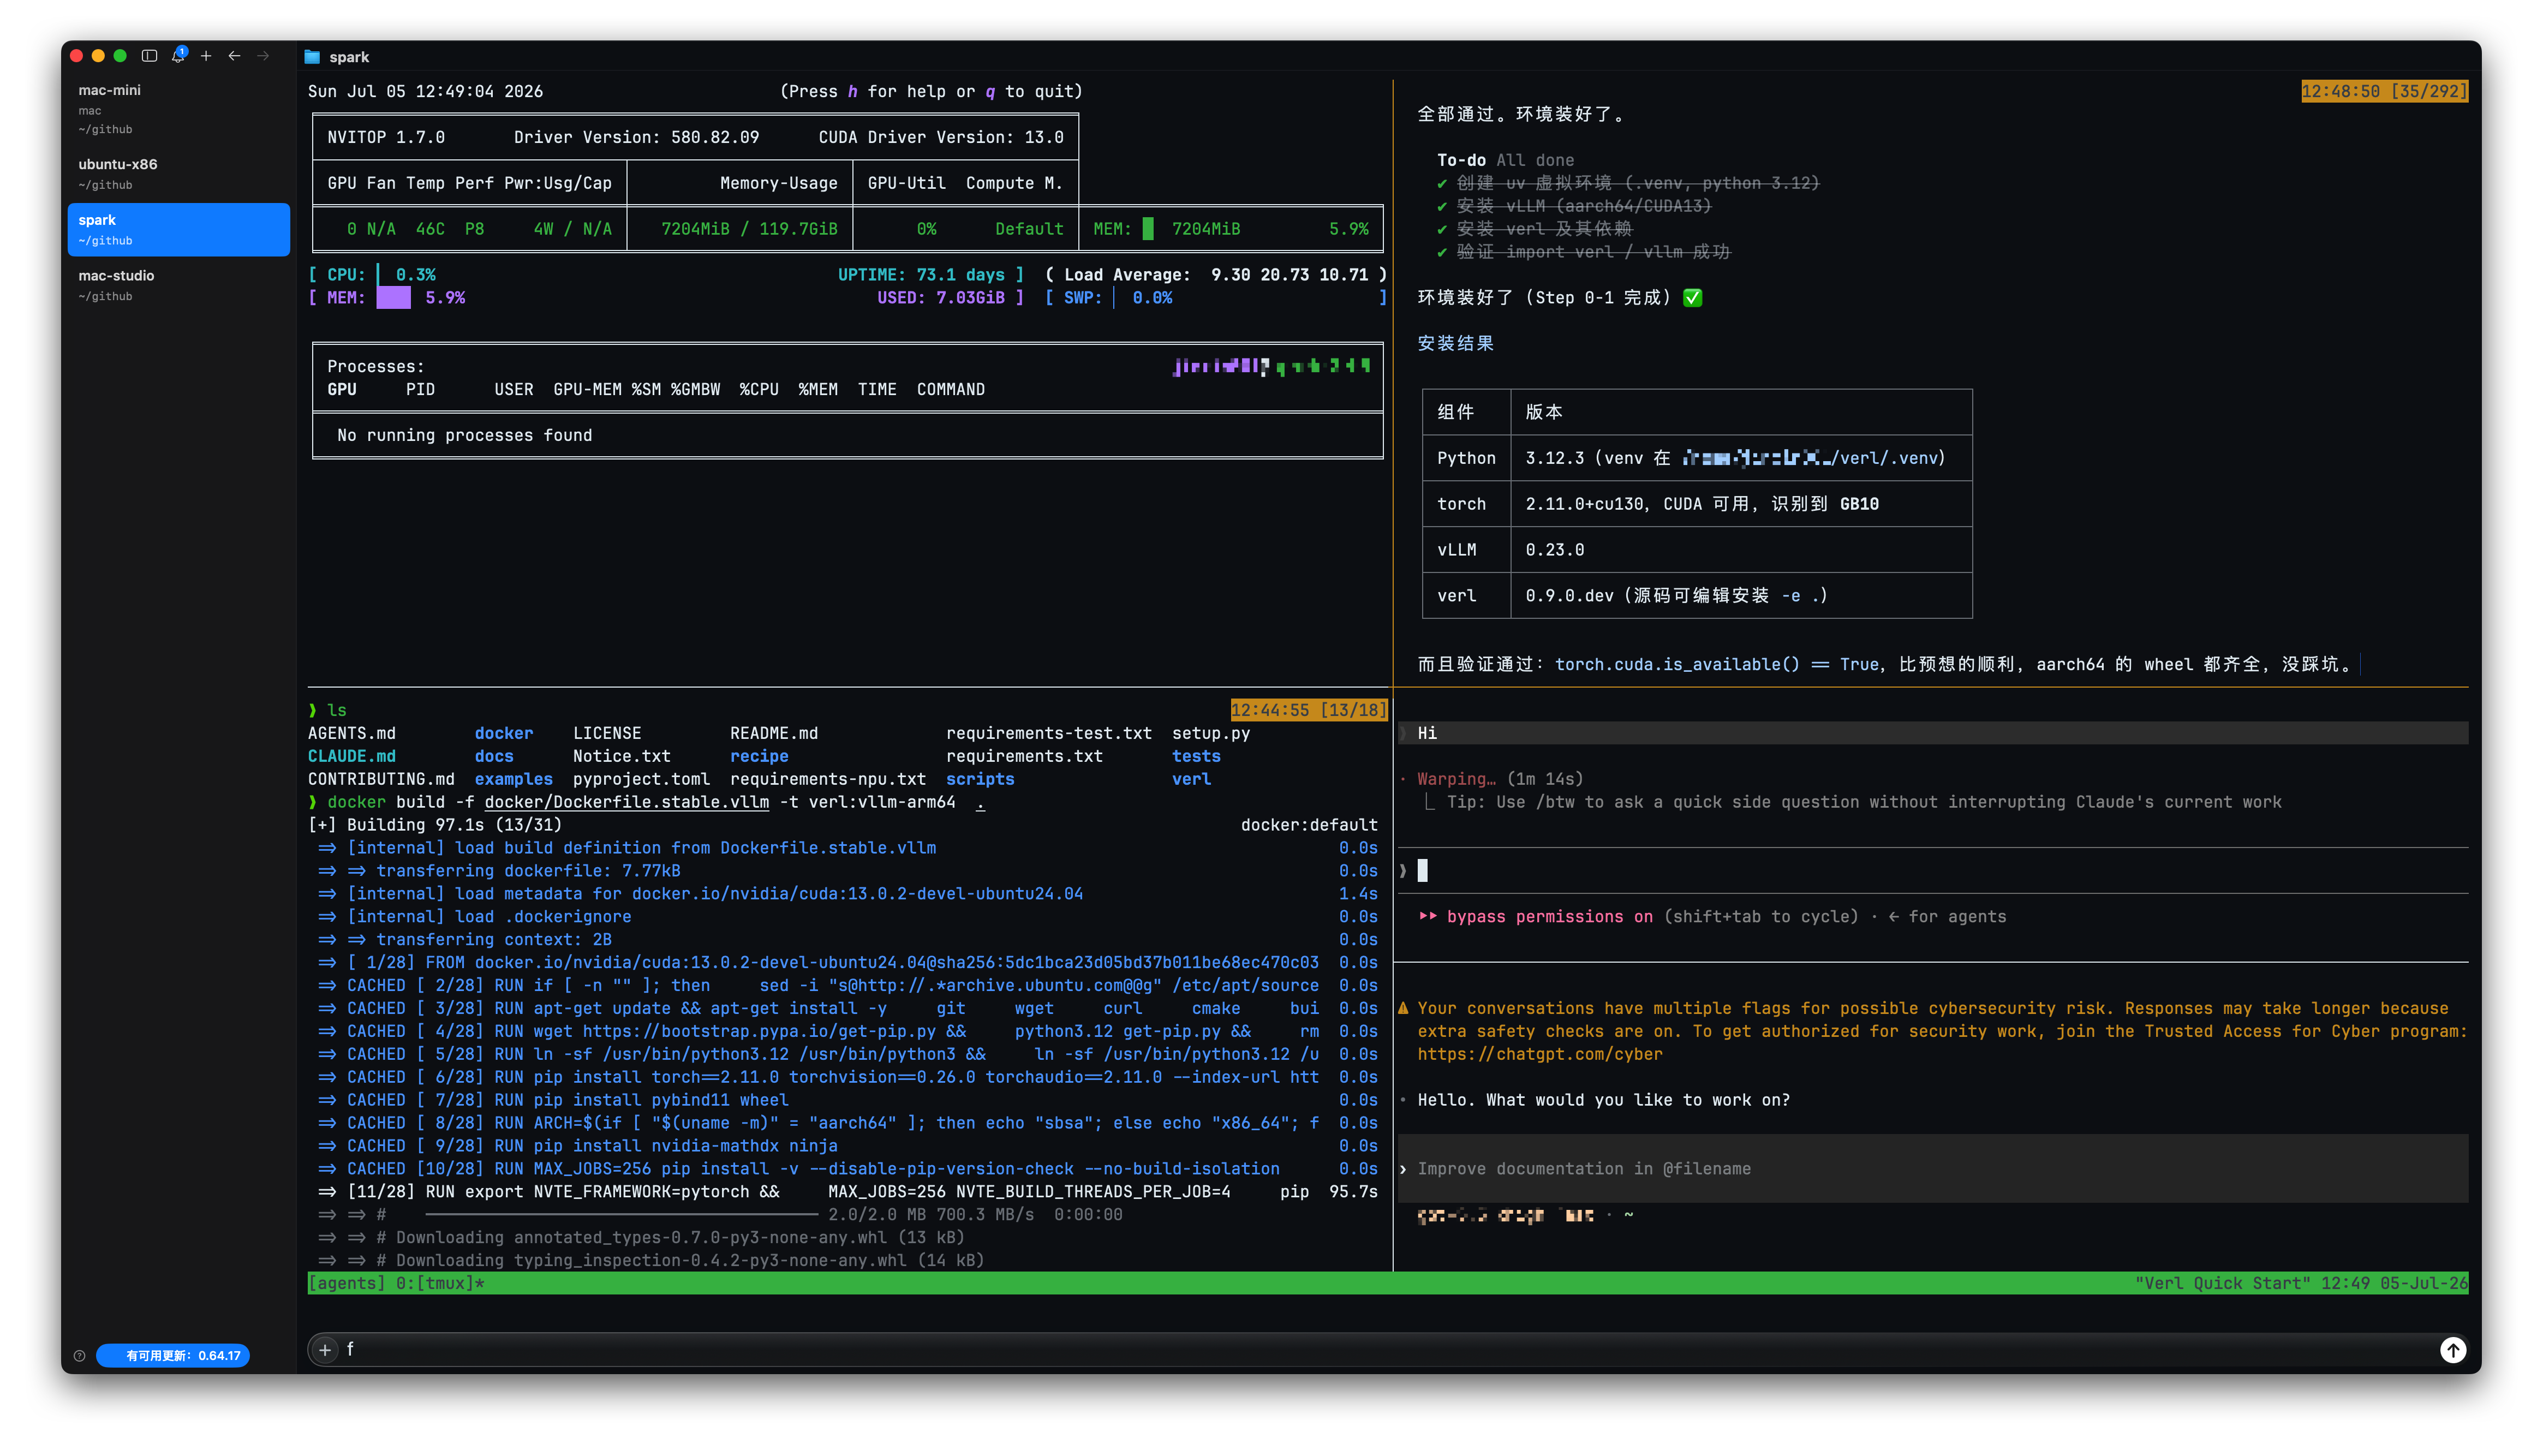The width and height of the screenshot is (2543, 1456).
Task: Click the send arrow button in input bar
Action: (2452, 1350)
